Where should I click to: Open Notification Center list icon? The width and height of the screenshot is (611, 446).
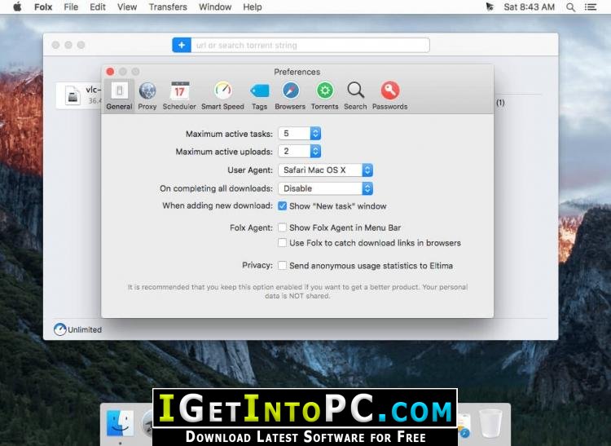pos(591,7)
